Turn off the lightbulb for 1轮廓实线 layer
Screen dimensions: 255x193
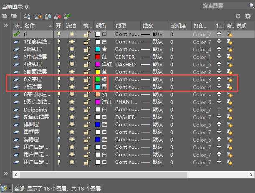click(x=59, y=42)
